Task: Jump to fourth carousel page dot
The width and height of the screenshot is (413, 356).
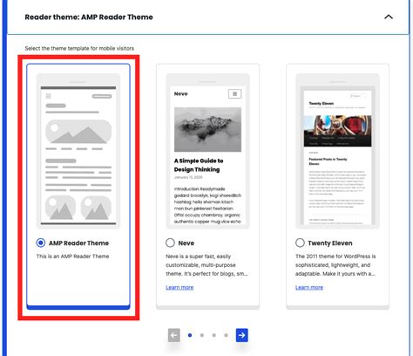Action: [226, 335]
